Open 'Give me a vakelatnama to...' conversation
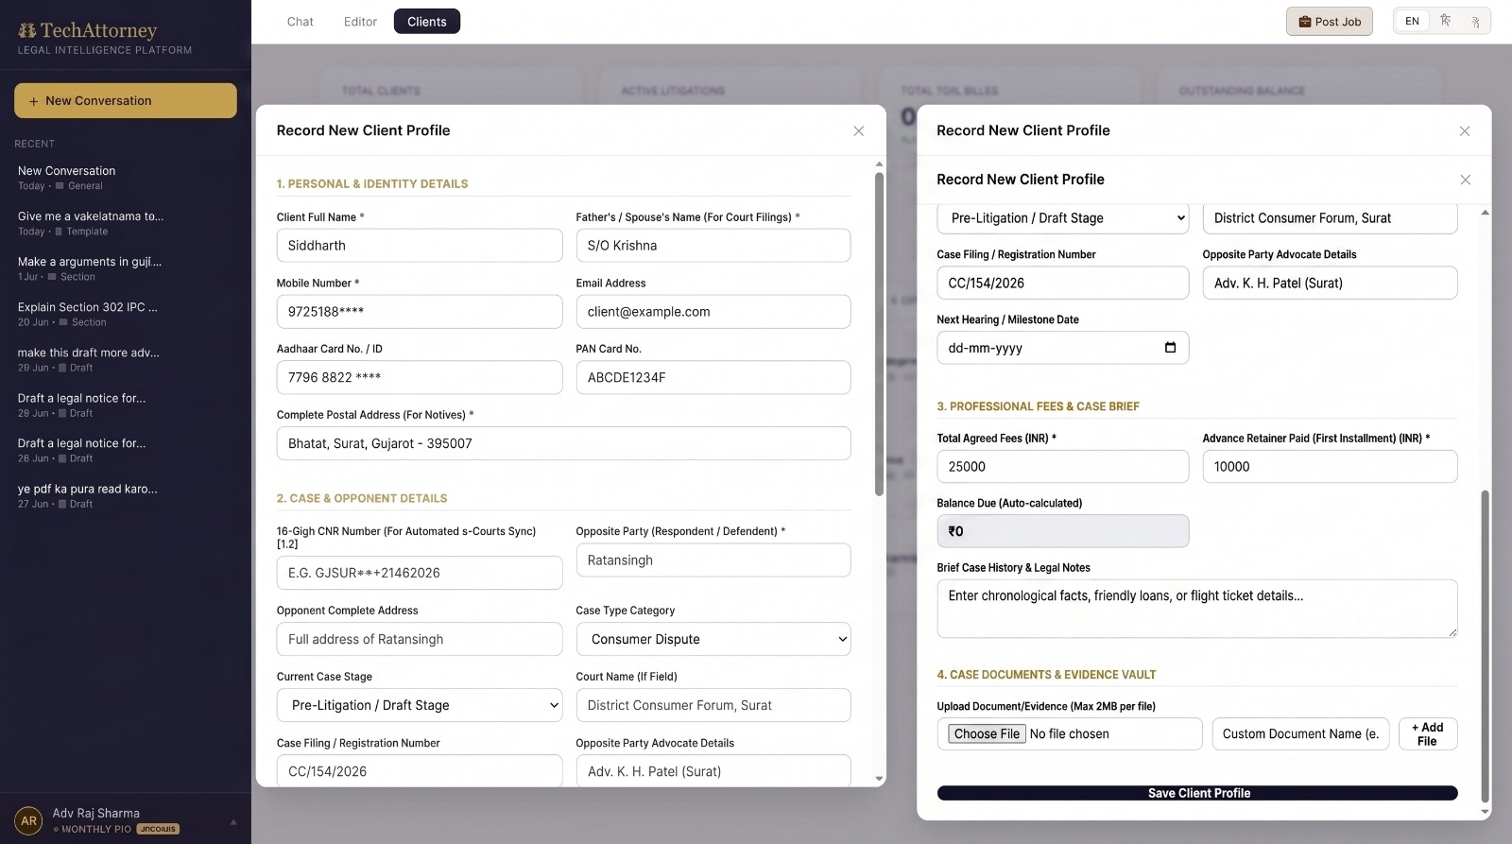Screen dimensions: 1512x844 [x=126, y=223]
